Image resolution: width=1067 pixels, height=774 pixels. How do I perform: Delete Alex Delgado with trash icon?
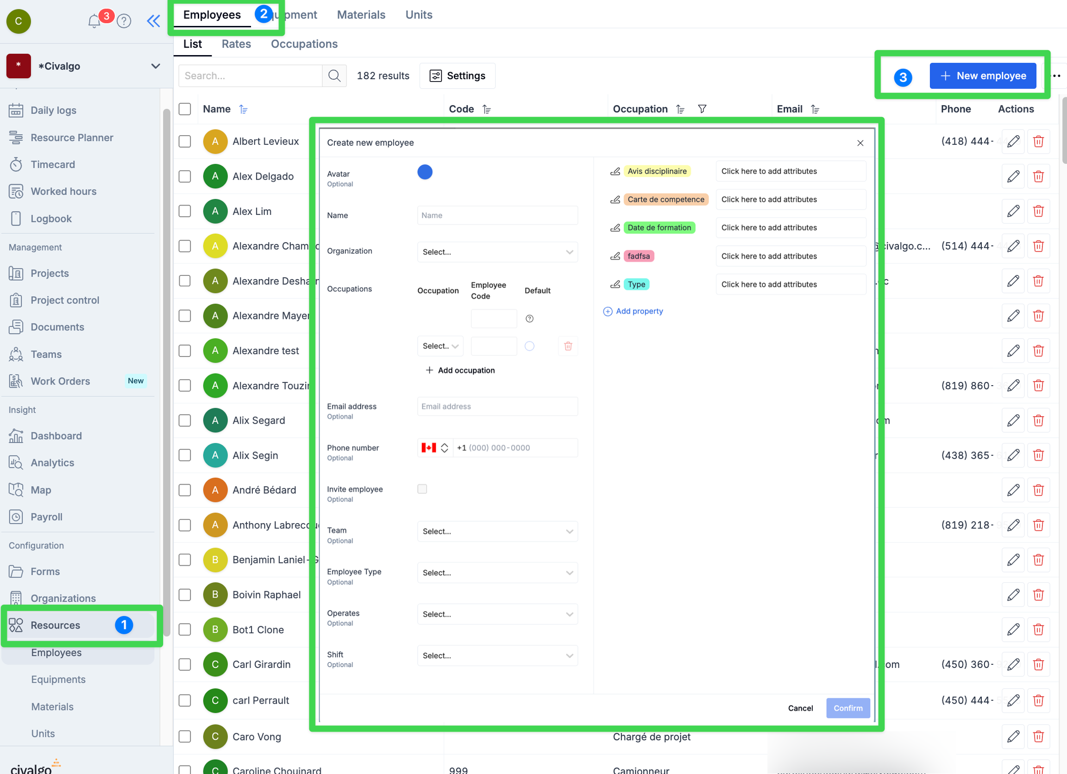pyautogui.click(x=1038, y=176)
